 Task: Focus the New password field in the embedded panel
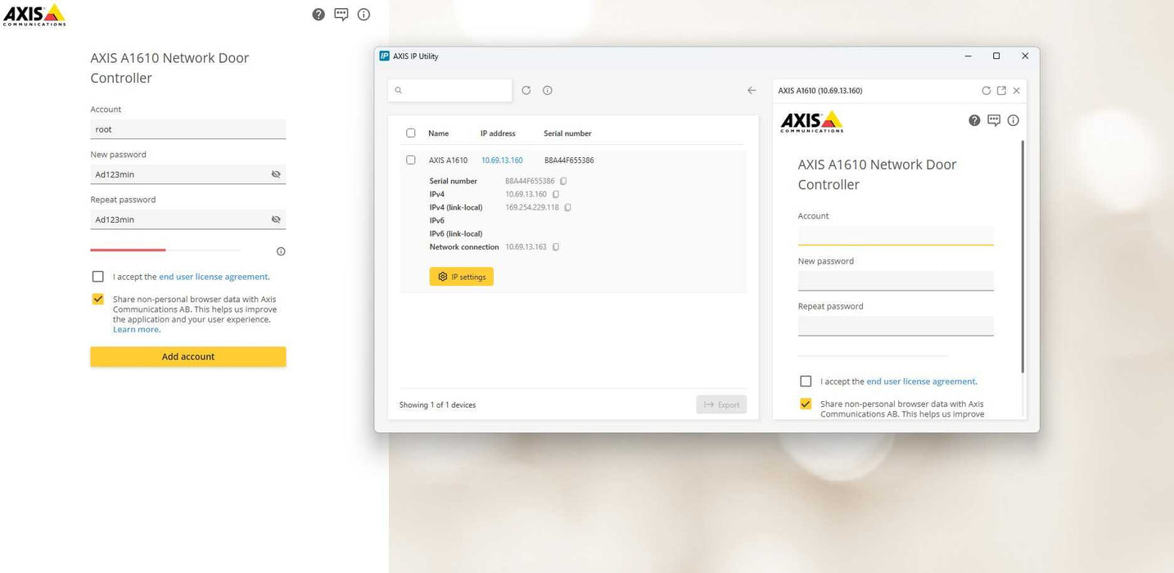tap(896, 281)
